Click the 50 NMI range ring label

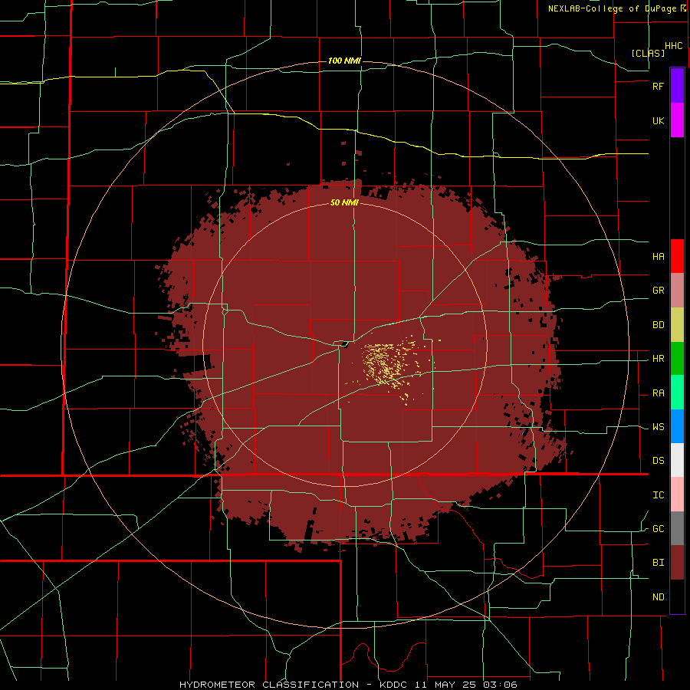tap(344, 202)
